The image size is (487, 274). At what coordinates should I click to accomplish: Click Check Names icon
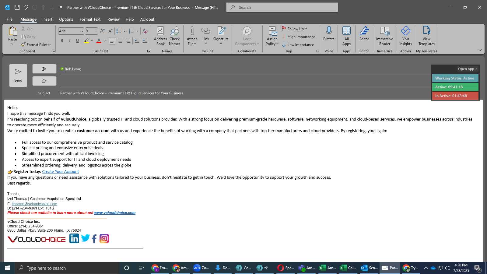point(175,31)
